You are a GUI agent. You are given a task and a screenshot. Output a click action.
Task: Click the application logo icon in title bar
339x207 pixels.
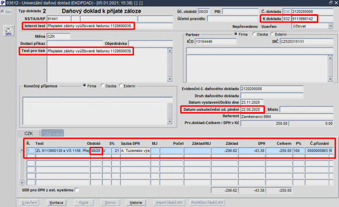[3, 3]
